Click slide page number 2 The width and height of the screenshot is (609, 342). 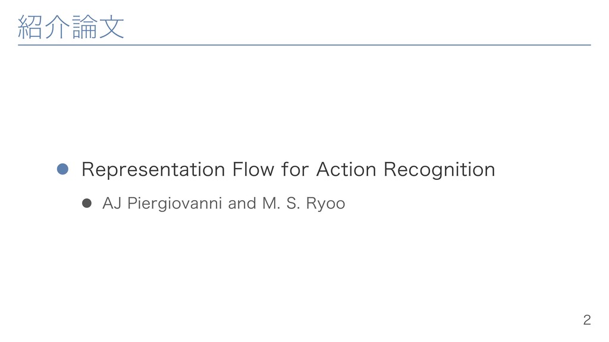pyautogui.click(x=587, y=320)
